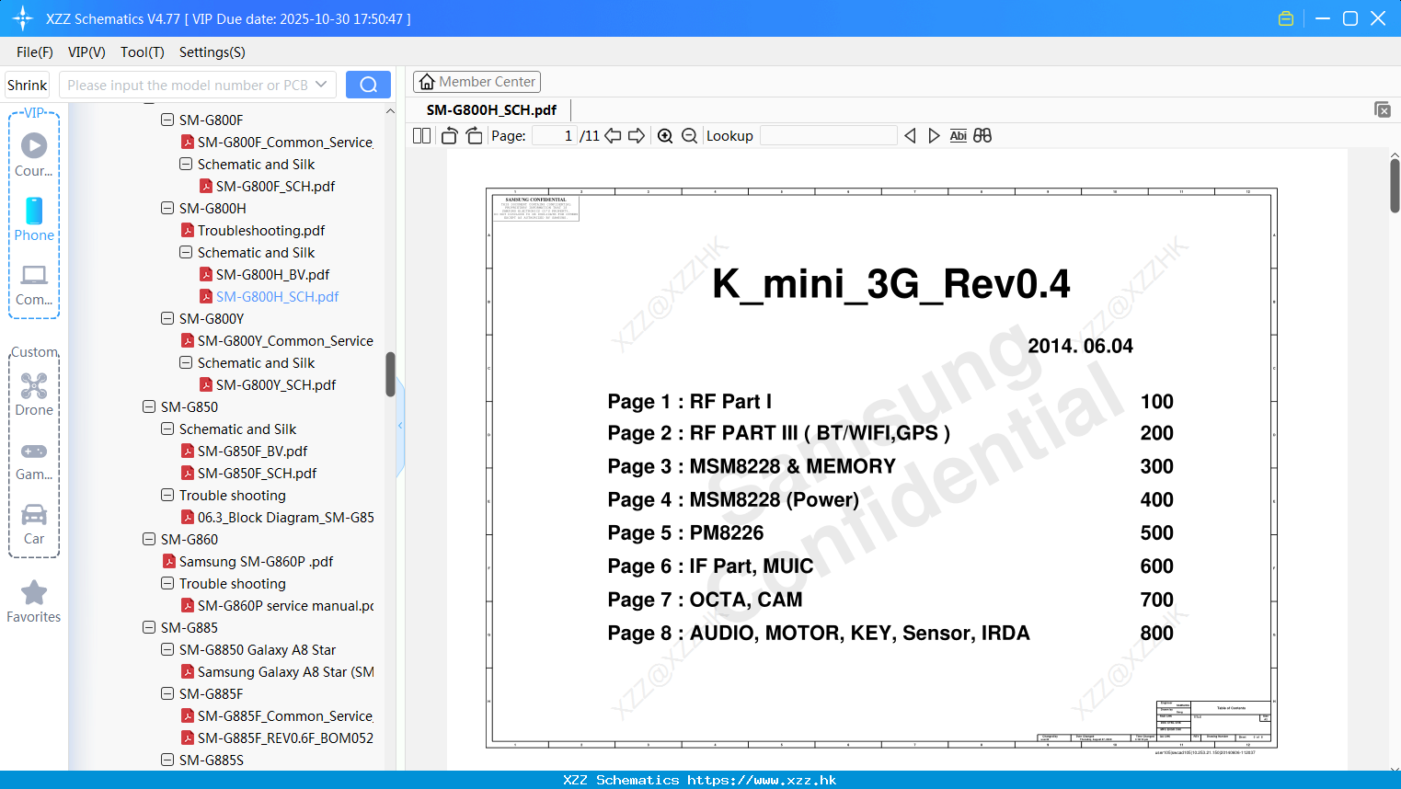This screenshot has width=1401, height=789.
Task: Click the XZZ app logo
Action: pyautogui.click(x=23, y=18)
